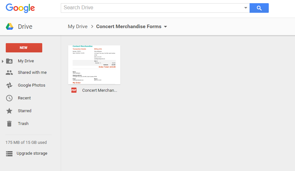Screen dimensions: 295x171
Task: Click the Google logo
Action: pos(20,8)
